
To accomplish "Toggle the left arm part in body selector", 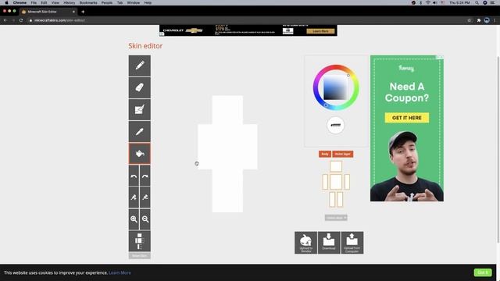I will (x=325, y=182).
